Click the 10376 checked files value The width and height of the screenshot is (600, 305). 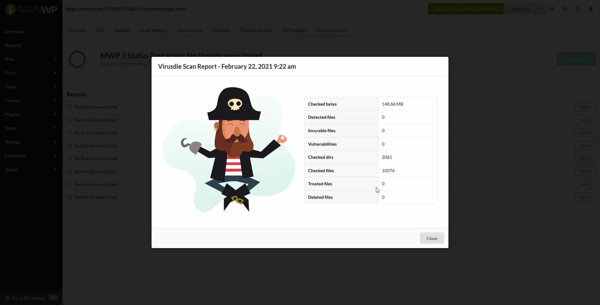click(x=388, y=171)
